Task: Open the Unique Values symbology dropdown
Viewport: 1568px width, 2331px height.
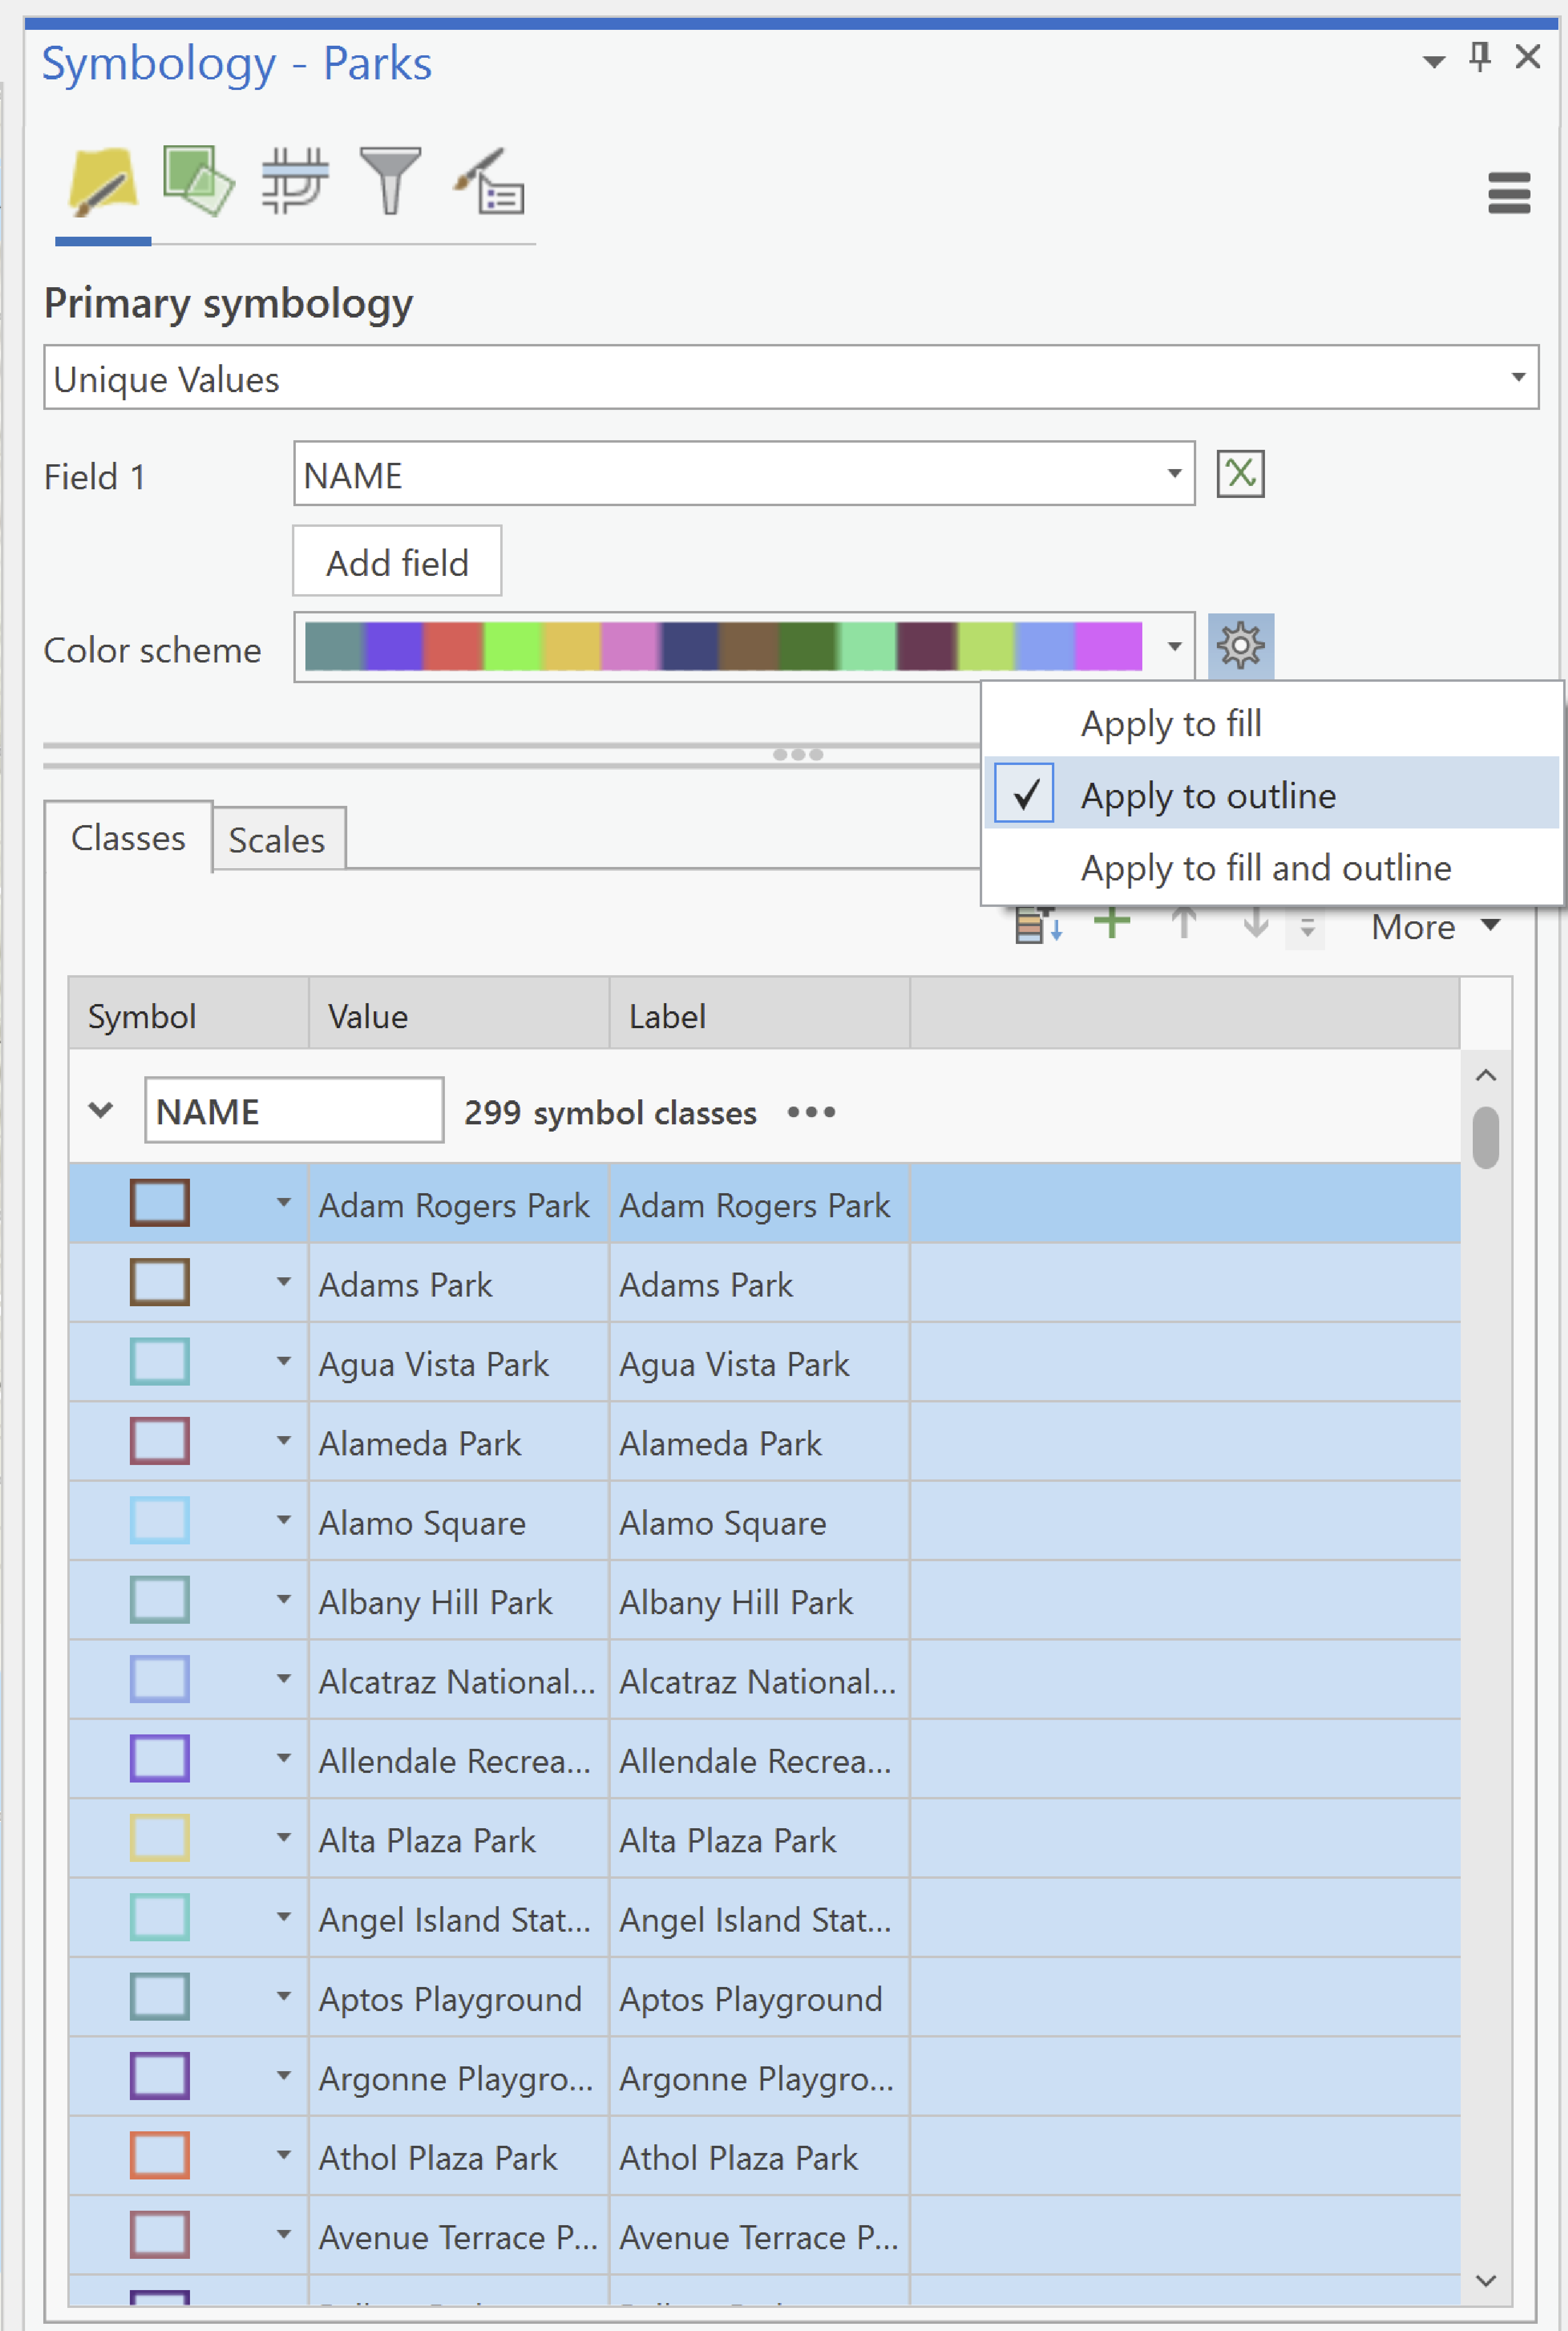Action: [1513, 378]
